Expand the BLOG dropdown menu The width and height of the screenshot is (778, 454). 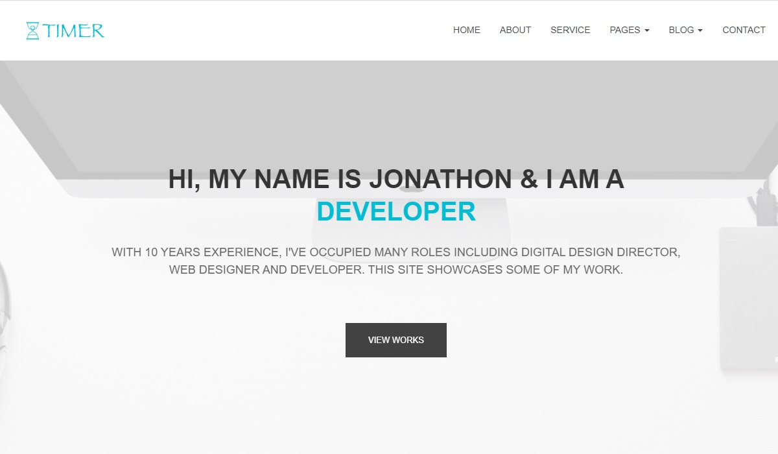pyautogui.click(x=681, y=30)
